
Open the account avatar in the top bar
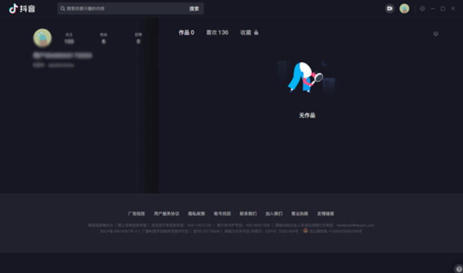[404, 9]
